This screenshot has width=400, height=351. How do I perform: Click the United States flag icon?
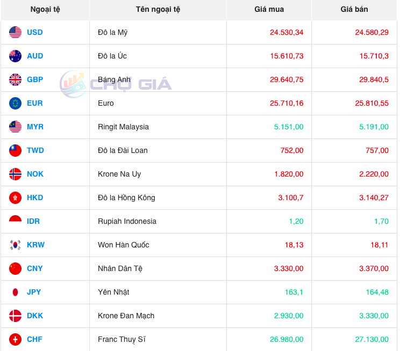15,32
